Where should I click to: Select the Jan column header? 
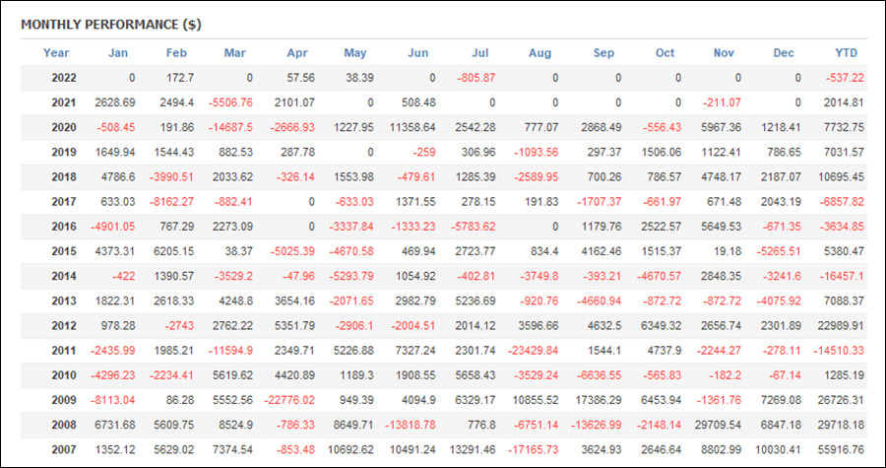click(x=118, y=53)
